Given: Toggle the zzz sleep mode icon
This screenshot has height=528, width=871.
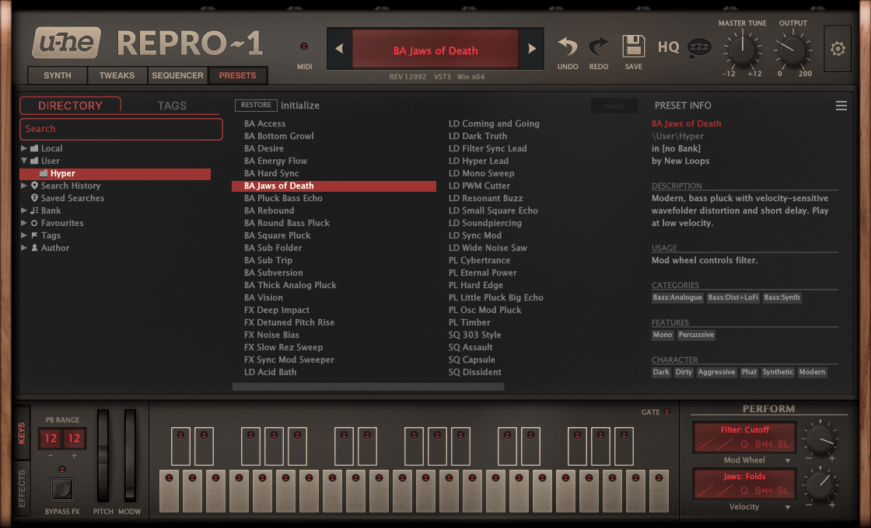Looking at the screenshot, I should pyautogui.click(x=699, y=47).
